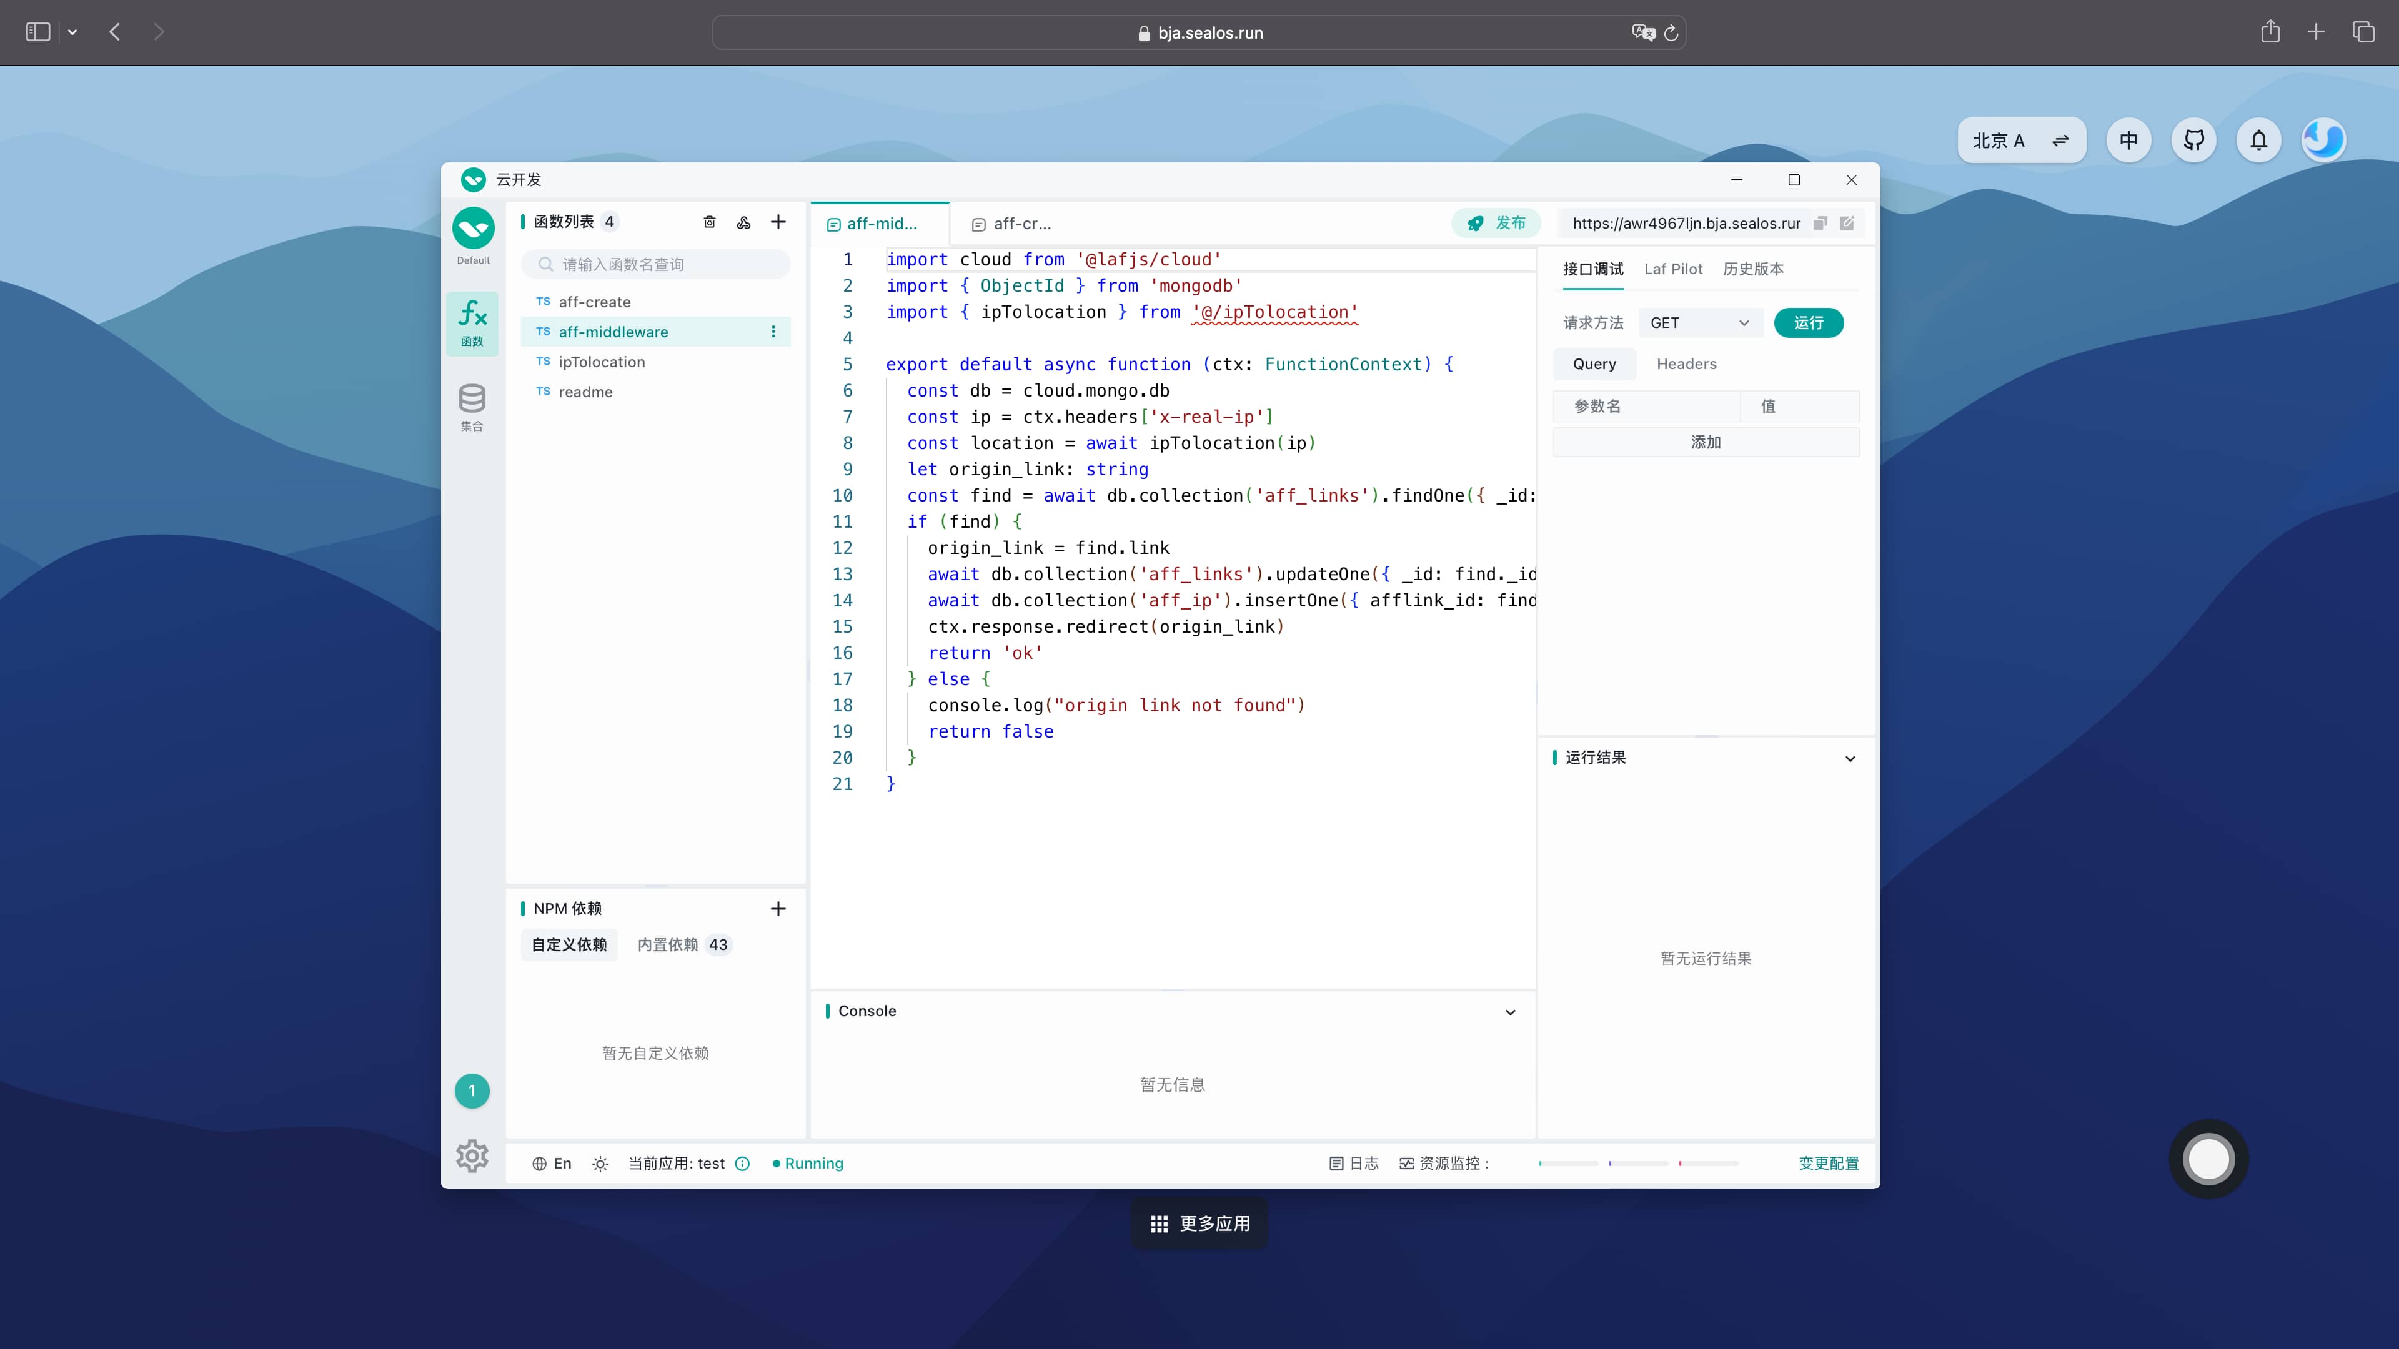
Task: Open three-dot menu for aff-middleware
Action: point(773,332)
